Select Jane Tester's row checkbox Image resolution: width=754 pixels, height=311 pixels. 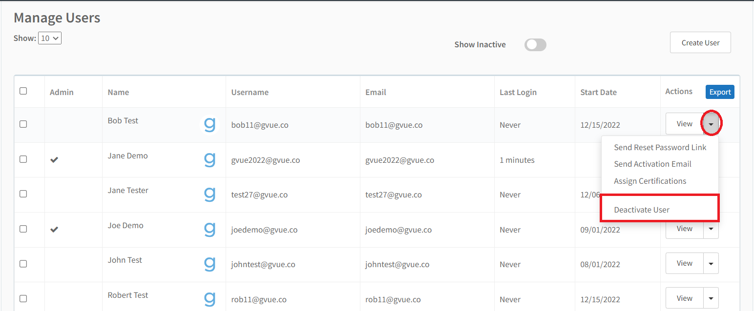[x=23, y=194]
